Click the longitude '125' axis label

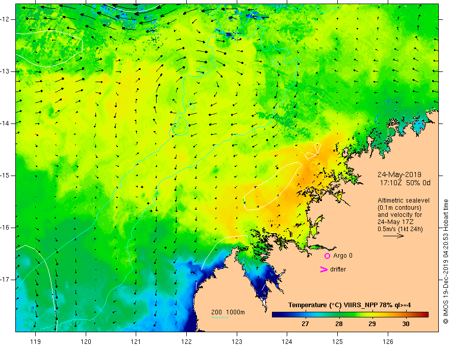[x=338, y=341]
